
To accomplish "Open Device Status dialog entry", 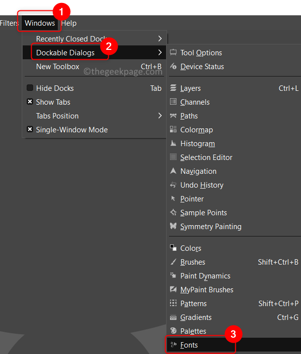I will (234, 66).
